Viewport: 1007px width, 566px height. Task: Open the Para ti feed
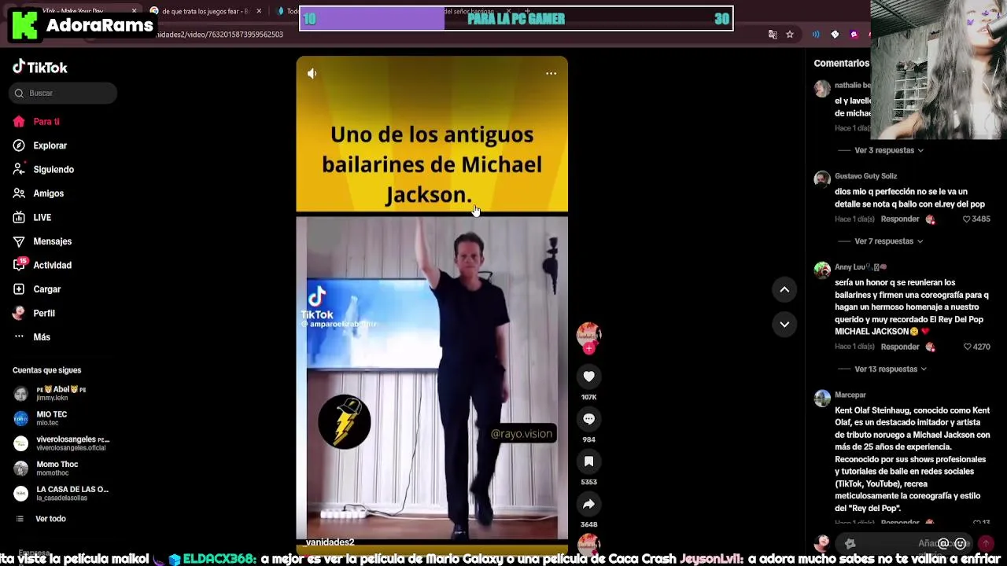point(46,122)
